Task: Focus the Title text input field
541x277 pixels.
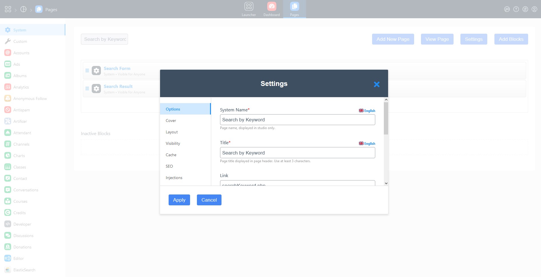Action: click(297, 153)
